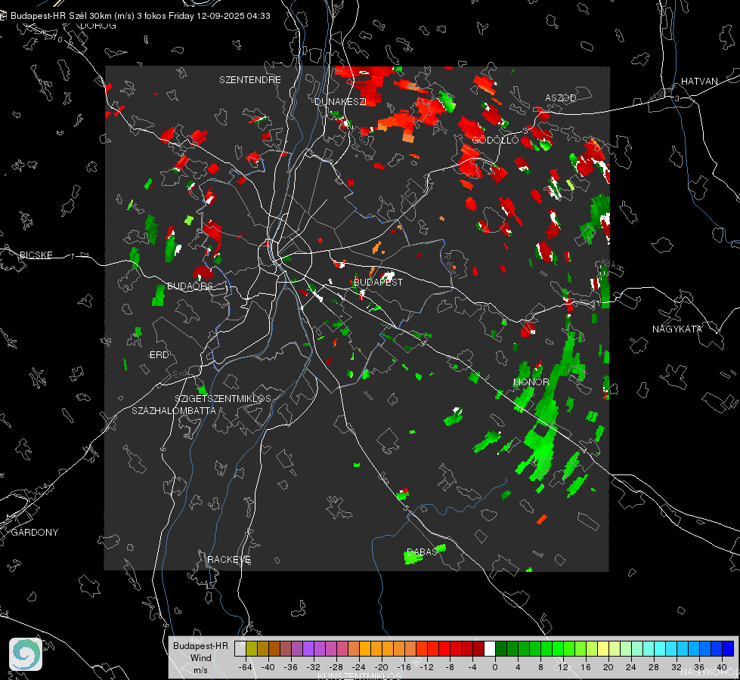Click the RÁCKEVE town label

pos(229,560)
